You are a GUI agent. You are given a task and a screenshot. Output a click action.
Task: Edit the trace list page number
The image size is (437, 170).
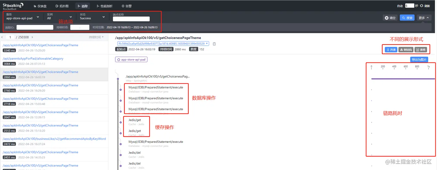coord(10,37)
